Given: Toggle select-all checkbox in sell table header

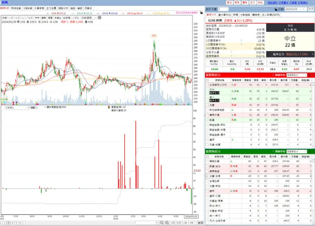Looking at the screenshot, I should click(207, 156).
